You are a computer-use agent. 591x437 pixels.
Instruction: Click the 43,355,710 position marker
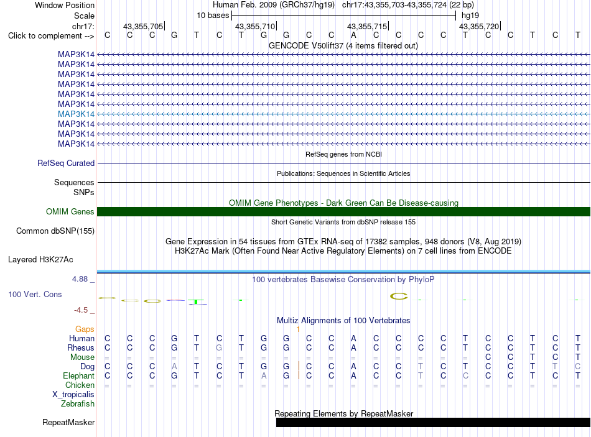click(x=255, y=26)
